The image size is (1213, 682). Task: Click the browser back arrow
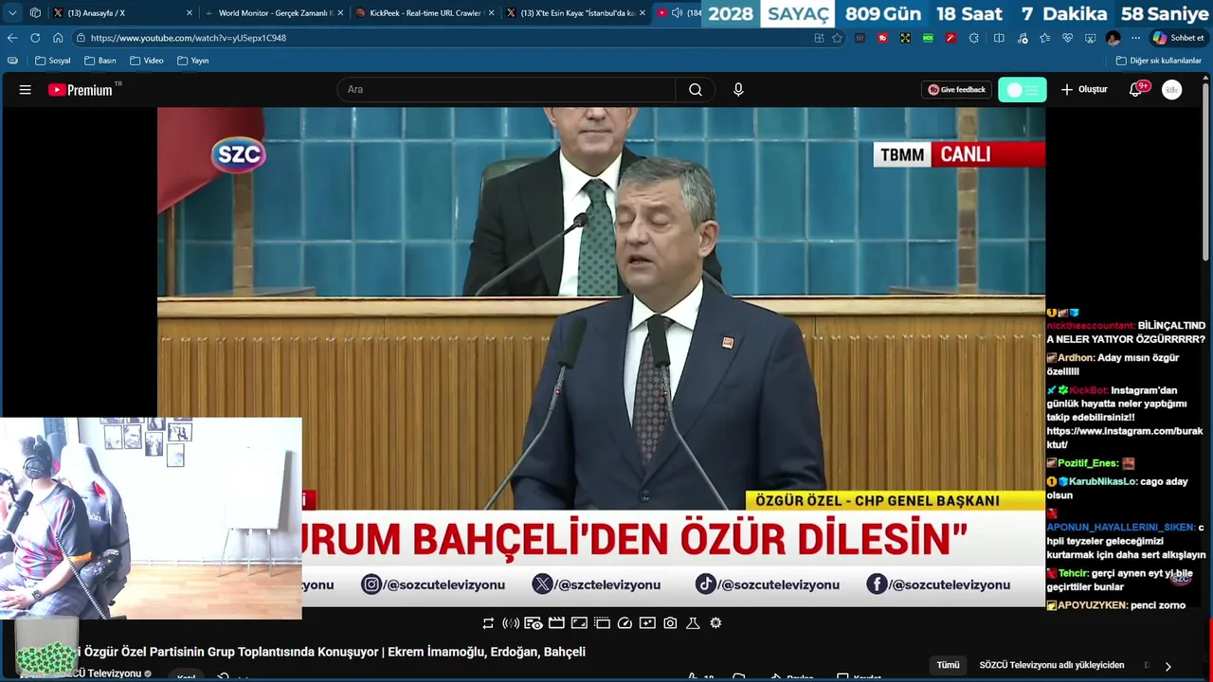click(x=12, y=38)
